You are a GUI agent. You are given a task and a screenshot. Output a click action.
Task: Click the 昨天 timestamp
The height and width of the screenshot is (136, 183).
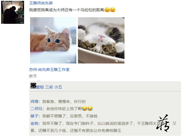tap(33, 76)
